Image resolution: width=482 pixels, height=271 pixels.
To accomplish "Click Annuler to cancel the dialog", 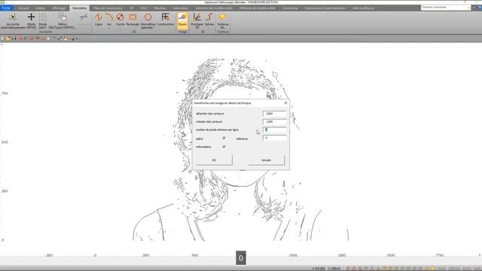I will (x=266, y=160).
